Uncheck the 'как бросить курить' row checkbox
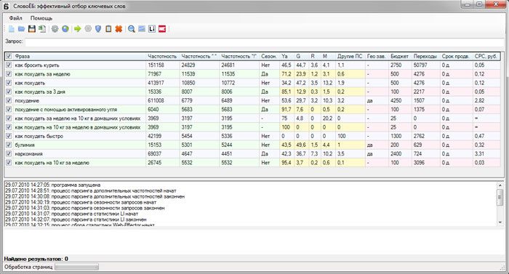The image size is (509, 274). point(9,65)
